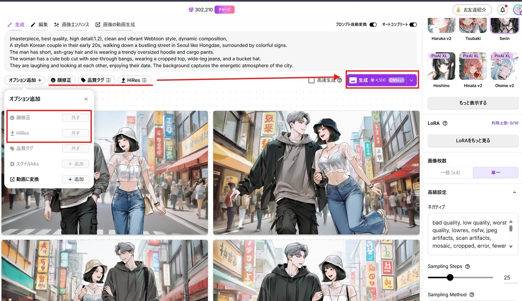Select the Serin model thumbnail
Image resolution: width=522 pixels, height=301 pixels.
pos(504,26)
